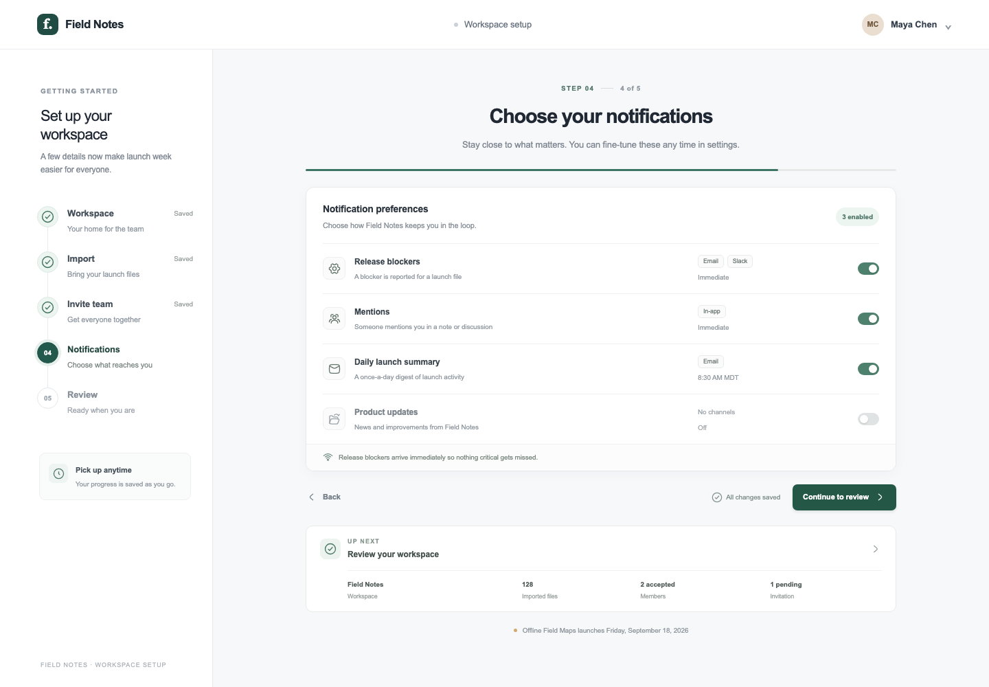Click the Continue to review button
Image resolution: width=989 pixels, height=687 pixels.
844,497
